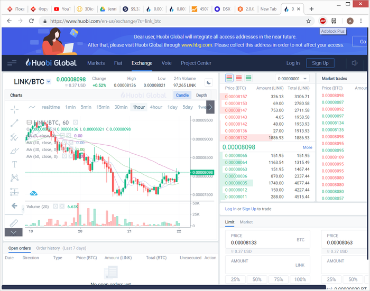Select the text annotation tool

[x=14, y=164]
